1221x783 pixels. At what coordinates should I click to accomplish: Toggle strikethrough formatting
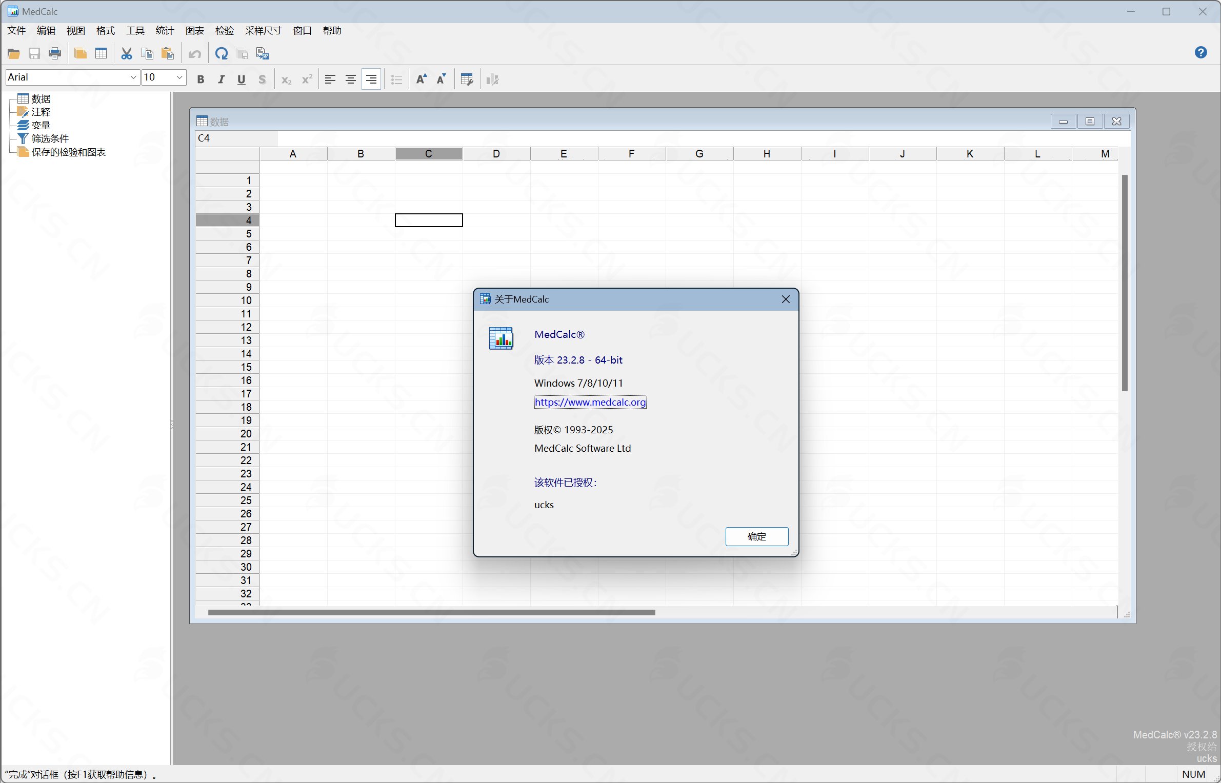[262, 79]
